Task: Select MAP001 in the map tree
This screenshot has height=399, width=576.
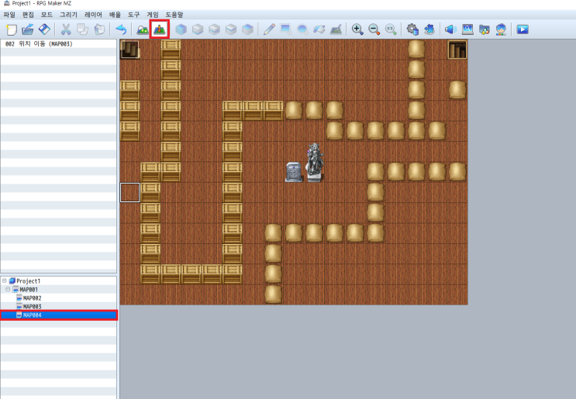Action: point(29,290)
